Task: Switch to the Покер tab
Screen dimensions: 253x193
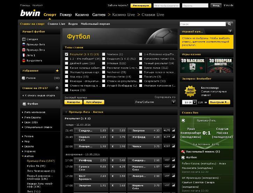Action: [66, 15]
